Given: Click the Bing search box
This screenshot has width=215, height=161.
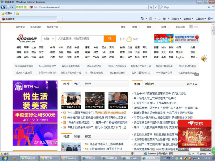Looking at the screenshot, I should (185, 7).
